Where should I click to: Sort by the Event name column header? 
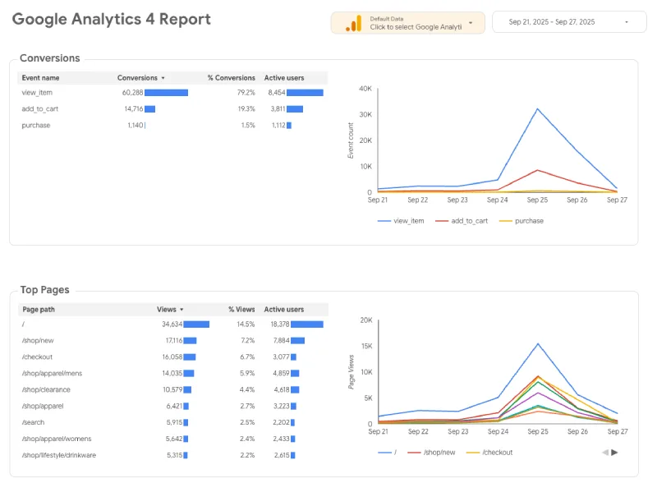coord(40,78)
